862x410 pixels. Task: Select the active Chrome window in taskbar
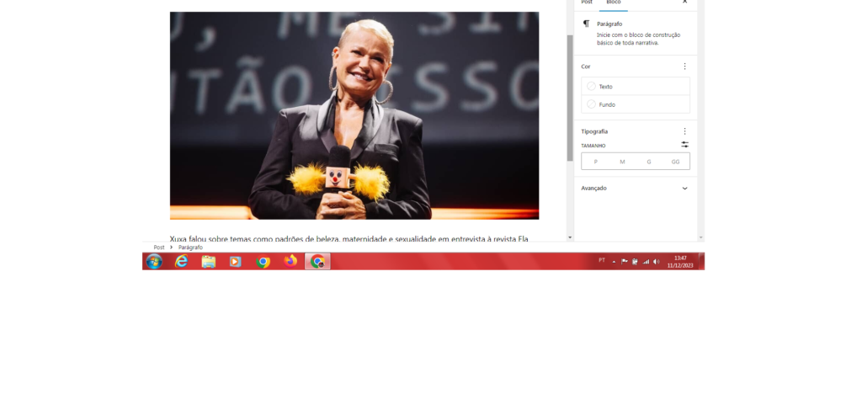pos(317,262)
